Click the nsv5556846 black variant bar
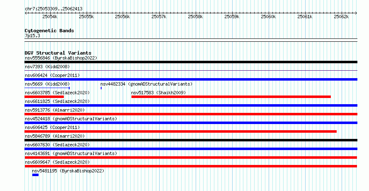This screenshot has width=369, height=191. [x=191, y=62]
